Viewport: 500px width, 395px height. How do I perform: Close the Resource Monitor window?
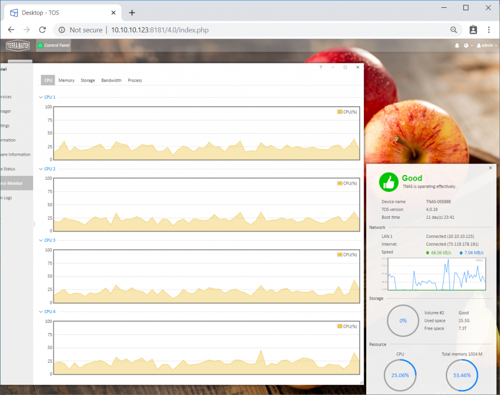358,67
